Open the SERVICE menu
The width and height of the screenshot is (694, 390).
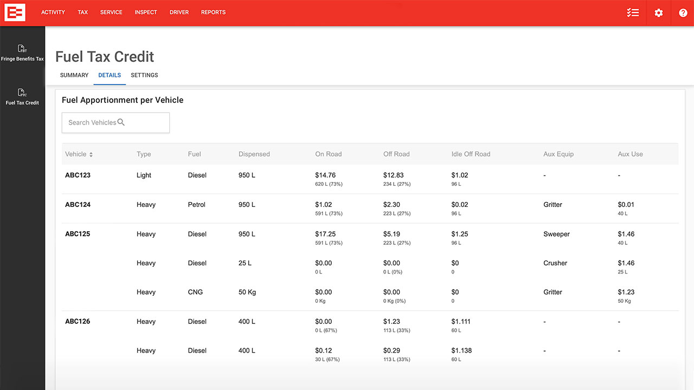(x=111, y=12)
